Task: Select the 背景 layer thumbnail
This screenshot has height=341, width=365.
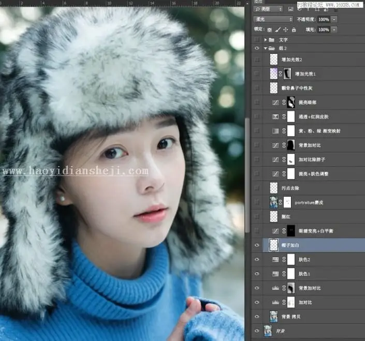Action: [268, 331]
